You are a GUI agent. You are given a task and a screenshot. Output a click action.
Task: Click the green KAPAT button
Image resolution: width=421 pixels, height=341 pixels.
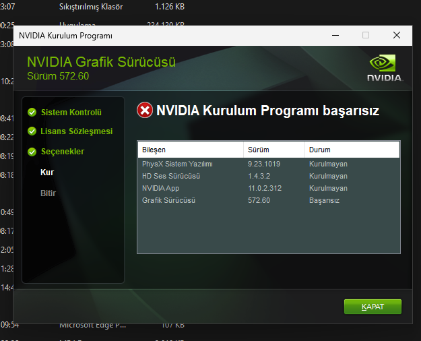(x=373, y=307)
